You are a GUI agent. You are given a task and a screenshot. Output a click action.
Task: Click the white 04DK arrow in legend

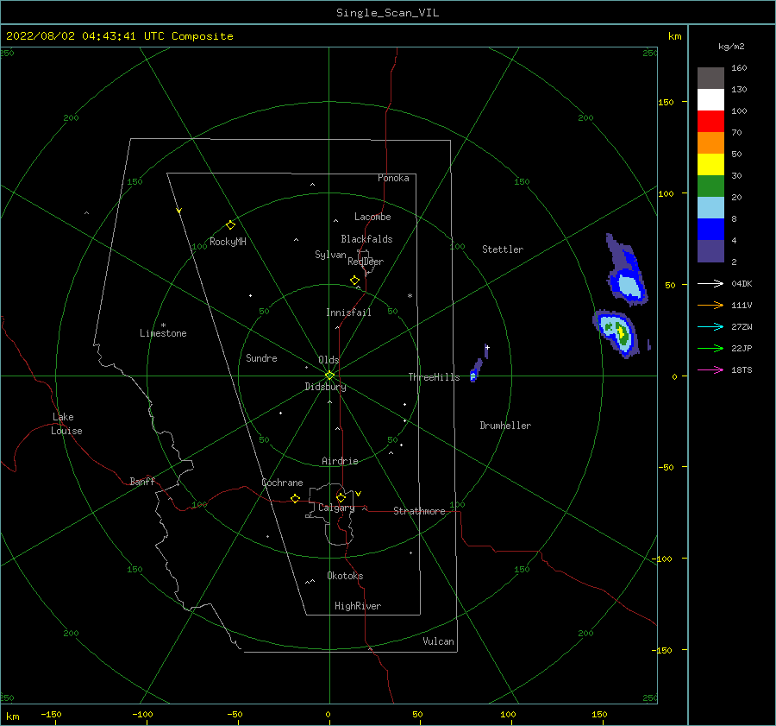pyautogui.click(x=710, y=283)
